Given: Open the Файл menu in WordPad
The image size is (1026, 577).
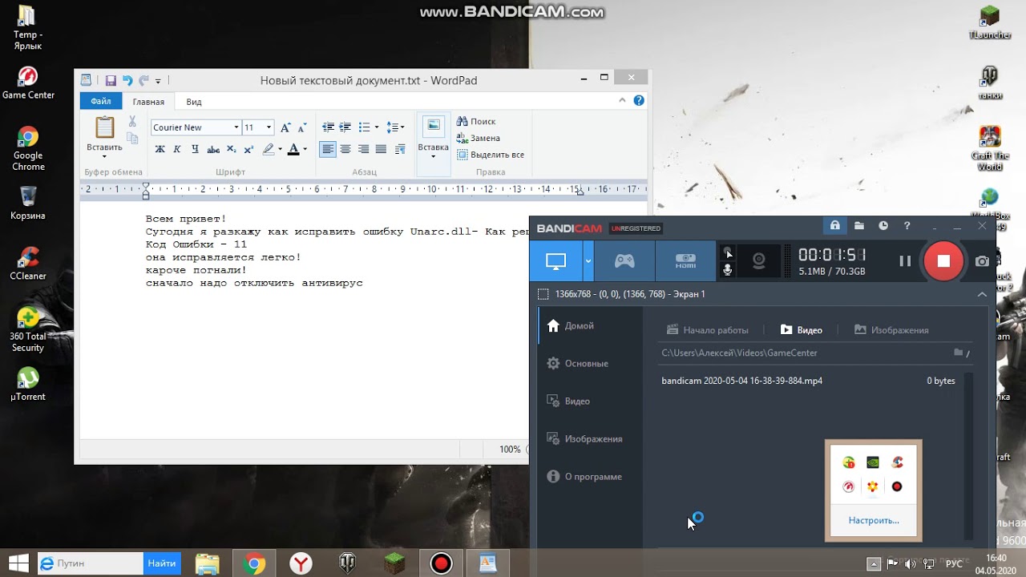Looking at the screenshot, I should pos(101,101).
